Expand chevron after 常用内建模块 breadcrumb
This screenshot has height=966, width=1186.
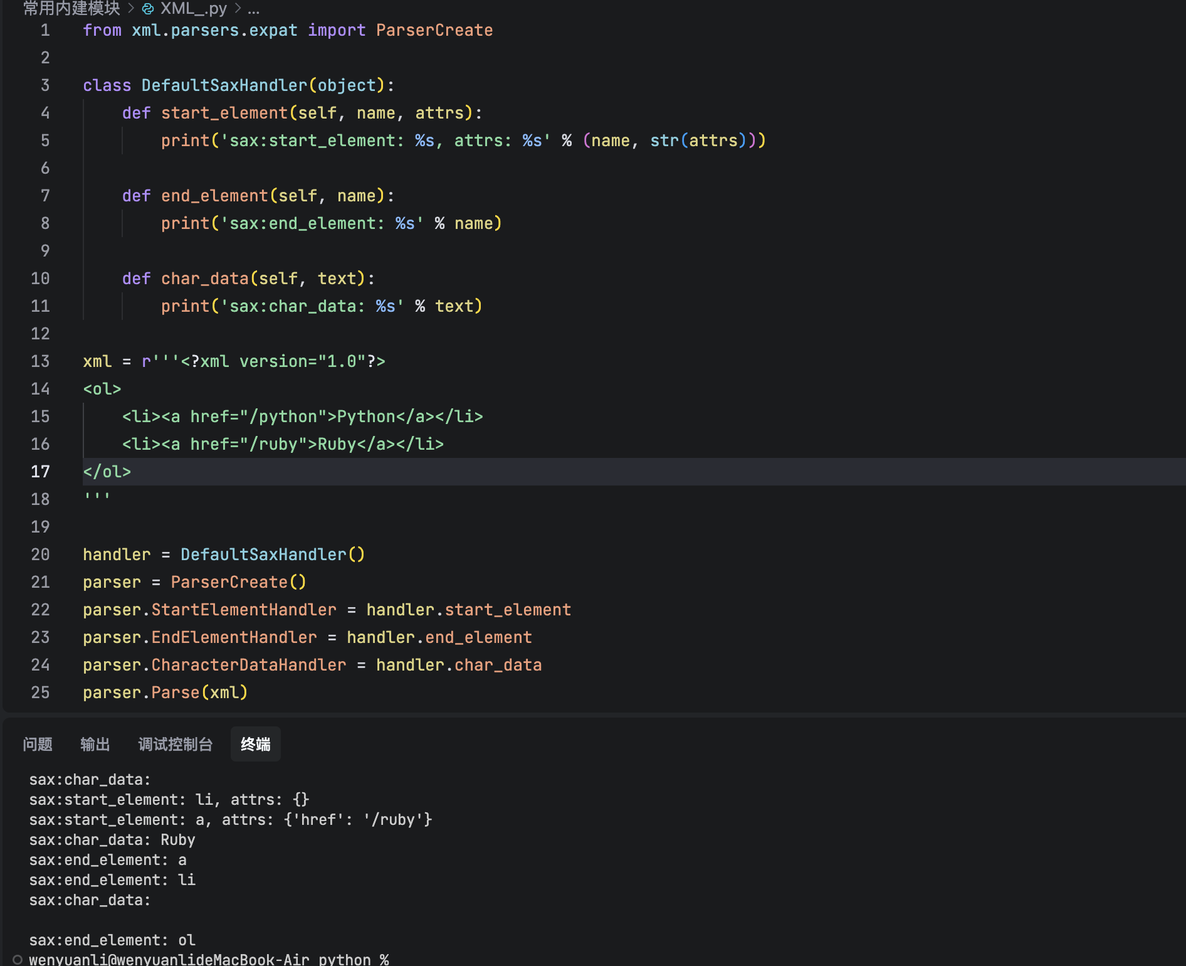pos(131,8)
